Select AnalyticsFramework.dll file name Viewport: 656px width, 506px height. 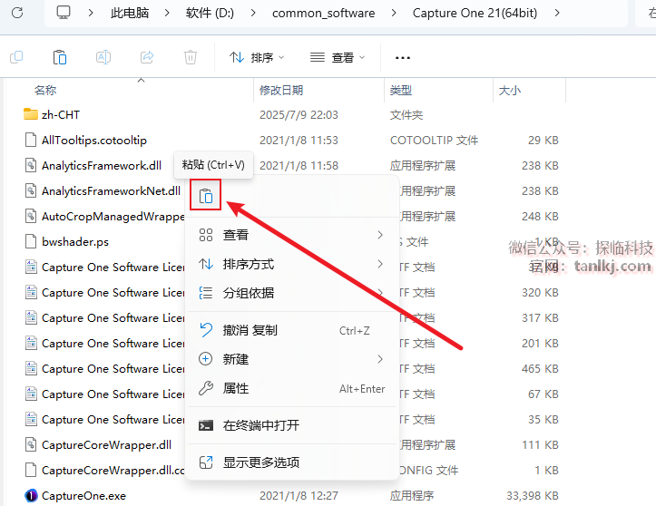coord(102,166)
